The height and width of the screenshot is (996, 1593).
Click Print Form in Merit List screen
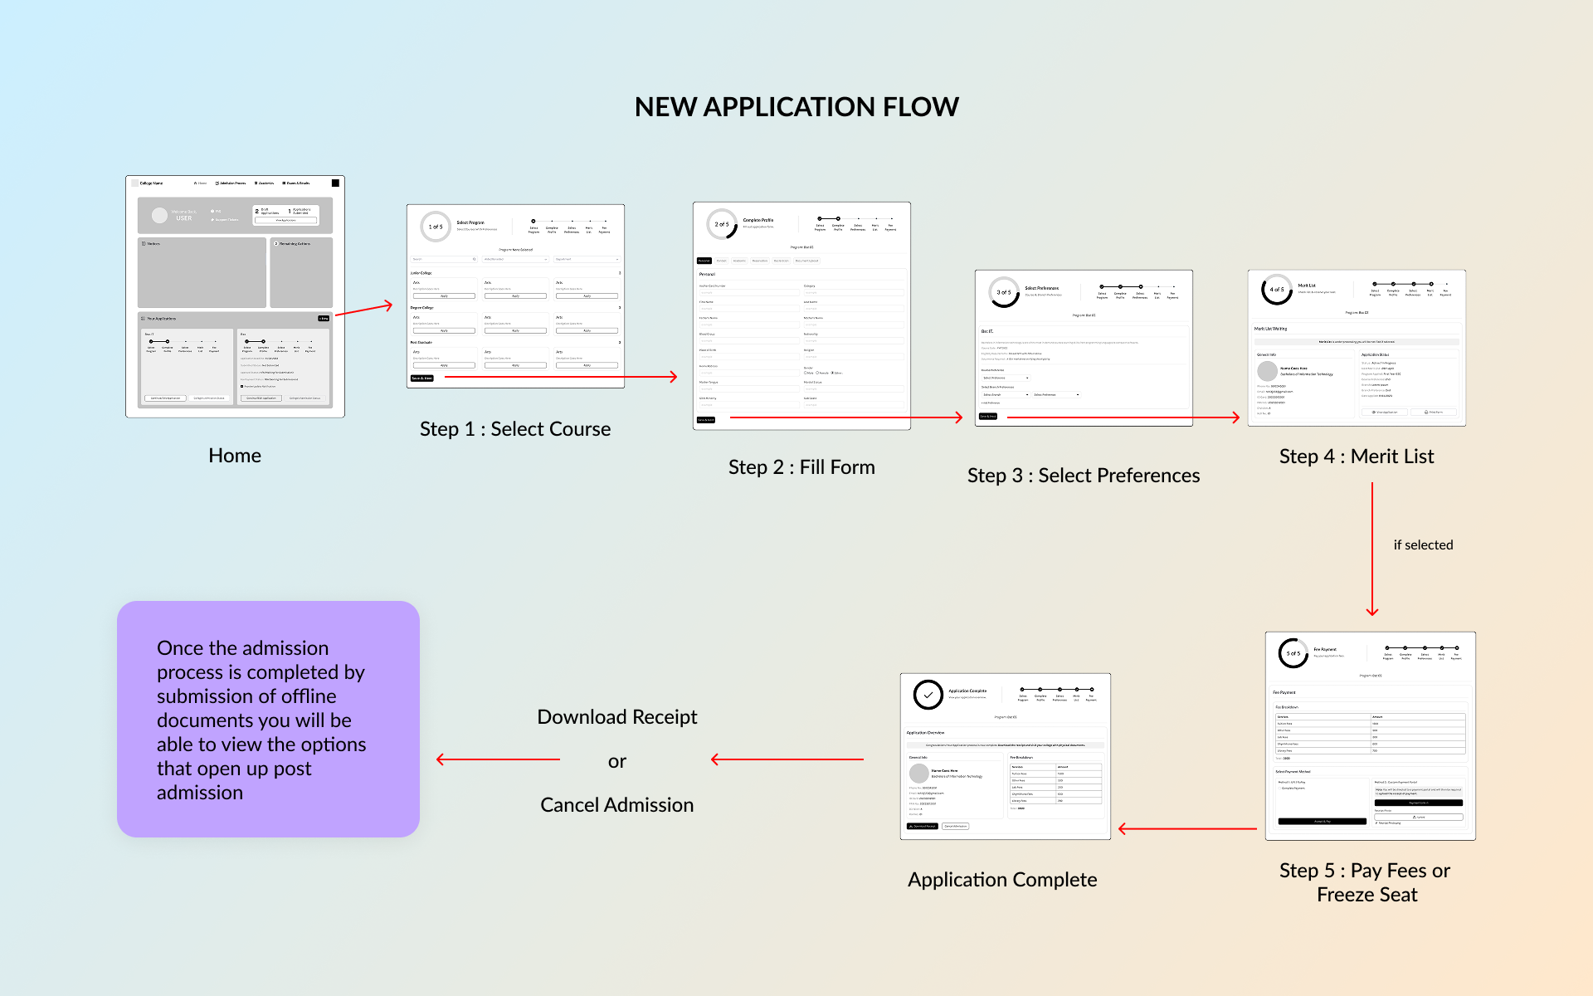click(1433, 412)
